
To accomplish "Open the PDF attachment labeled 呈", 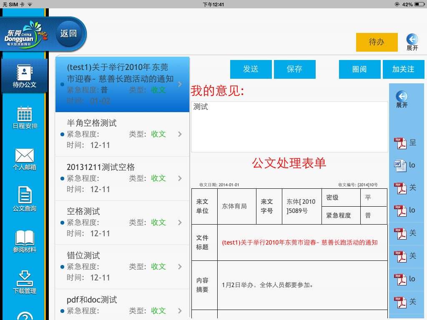I will click(405, 143).
